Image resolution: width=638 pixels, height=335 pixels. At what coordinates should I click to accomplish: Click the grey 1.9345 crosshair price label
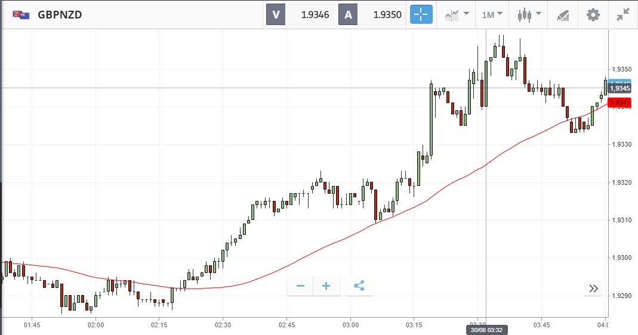click(x=620, y=88)
